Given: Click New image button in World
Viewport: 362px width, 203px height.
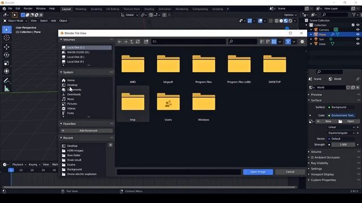Looking at the screenshot, I should pos(326,121).
